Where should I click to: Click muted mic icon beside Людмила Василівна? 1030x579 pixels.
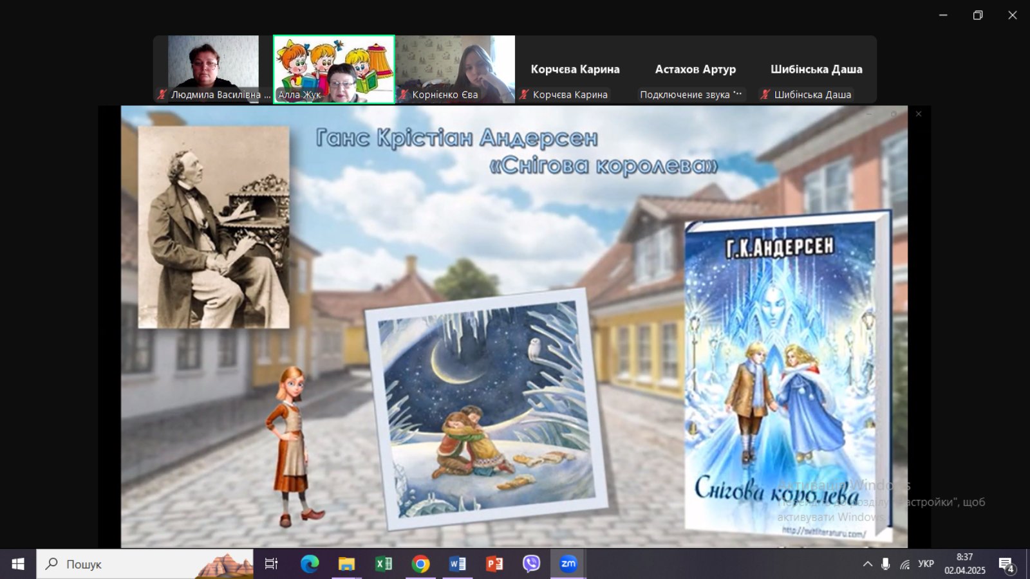click(x=162, y=95)
